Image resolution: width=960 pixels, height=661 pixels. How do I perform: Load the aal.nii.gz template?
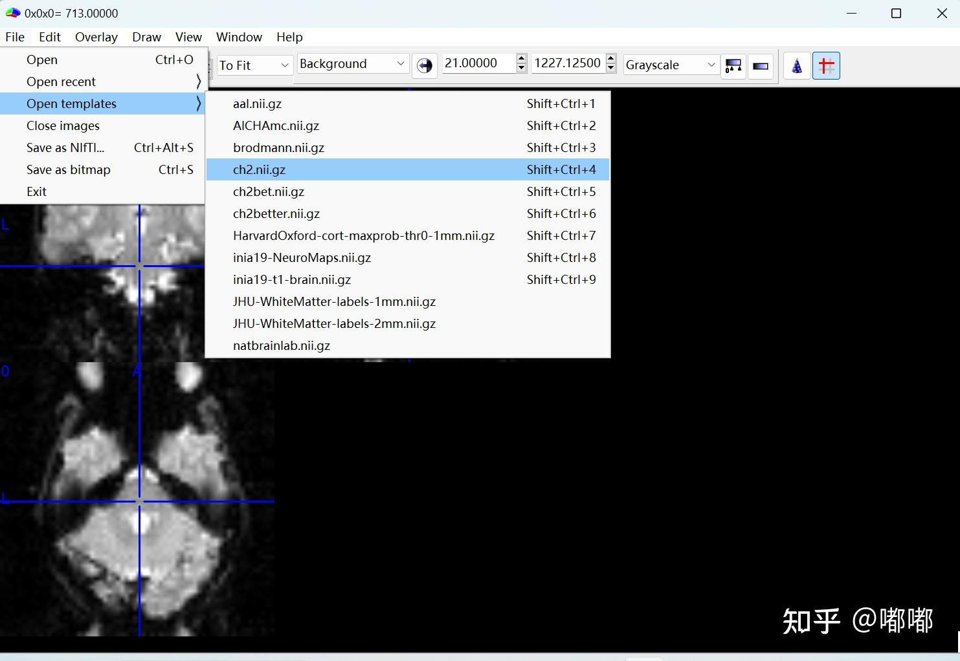[408, 103]
